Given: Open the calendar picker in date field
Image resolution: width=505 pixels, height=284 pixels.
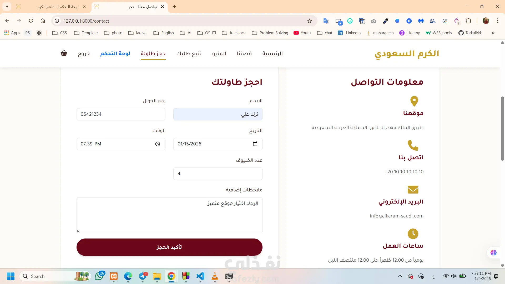Looking at the screenshot, I should [255, 144].
